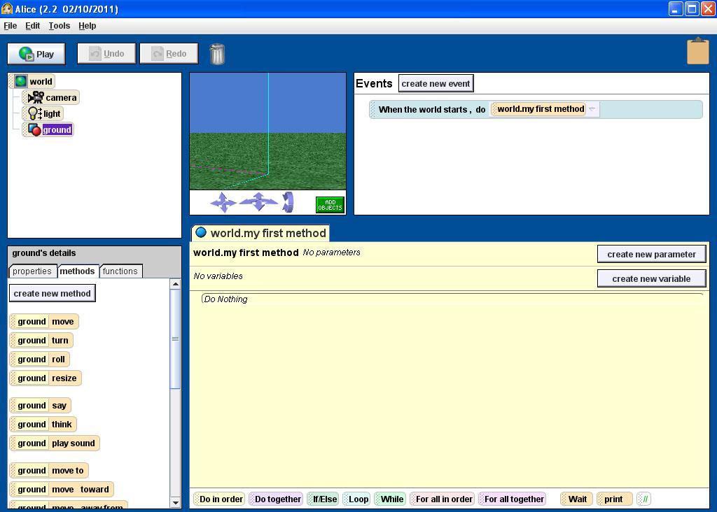Click create new parameter button
This screenshot has height=512, width=717.
tap(652, 255)
